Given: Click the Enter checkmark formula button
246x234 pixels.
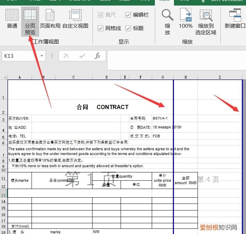Looking at the screenshot, I should point(82,56).
